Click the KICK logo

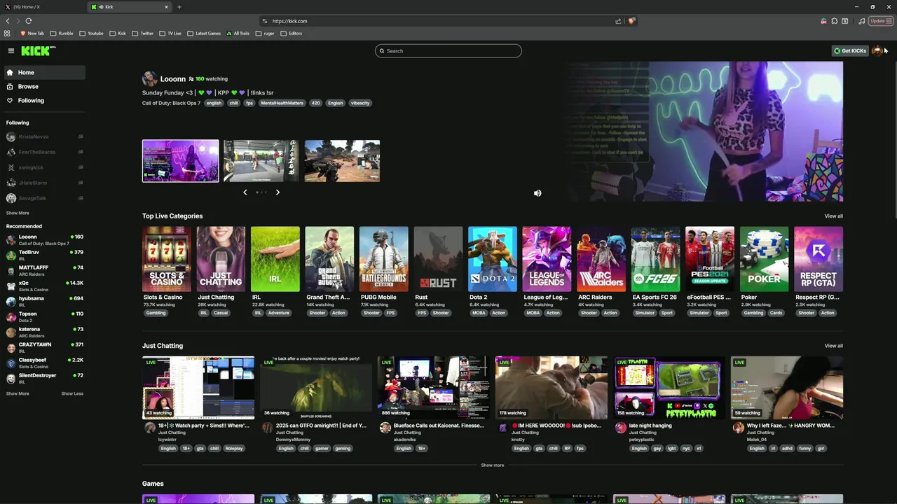38,50
